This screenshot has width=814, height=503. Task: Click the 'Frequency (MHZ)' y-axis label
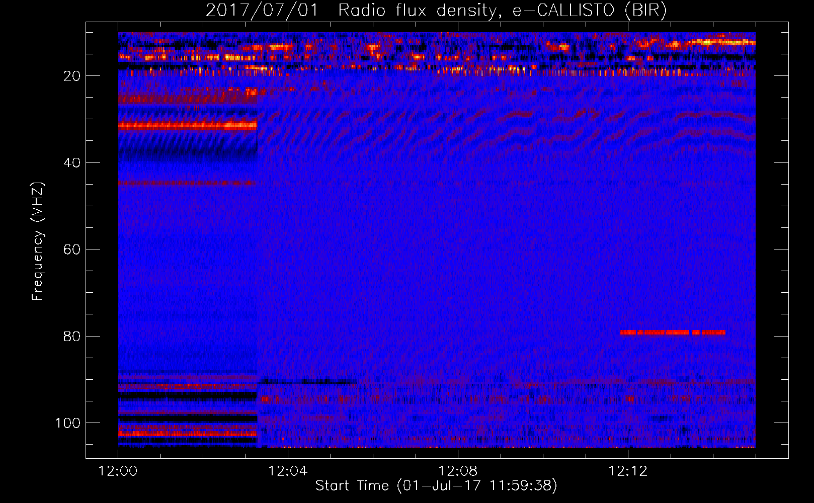38,241
